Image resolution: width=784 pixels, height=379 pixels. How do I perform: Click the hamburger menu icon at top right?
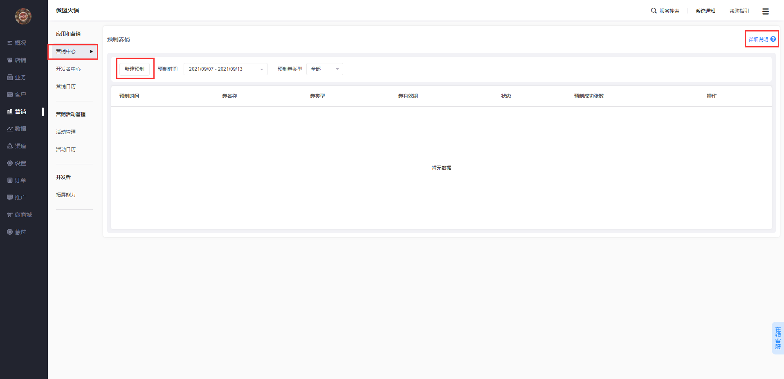point(765,11)
